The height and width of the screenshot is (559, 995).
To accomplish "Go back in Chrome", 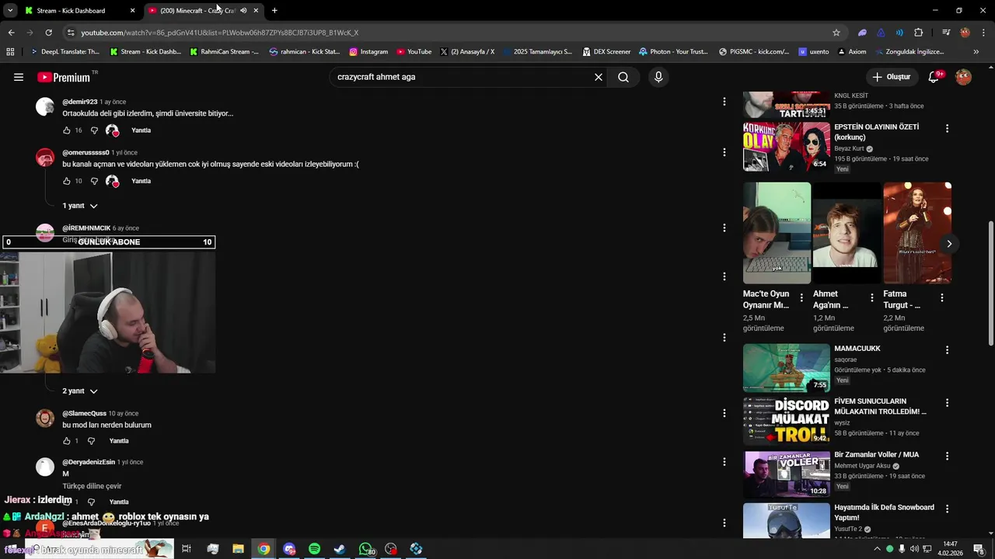I will [x=11, y=33].
